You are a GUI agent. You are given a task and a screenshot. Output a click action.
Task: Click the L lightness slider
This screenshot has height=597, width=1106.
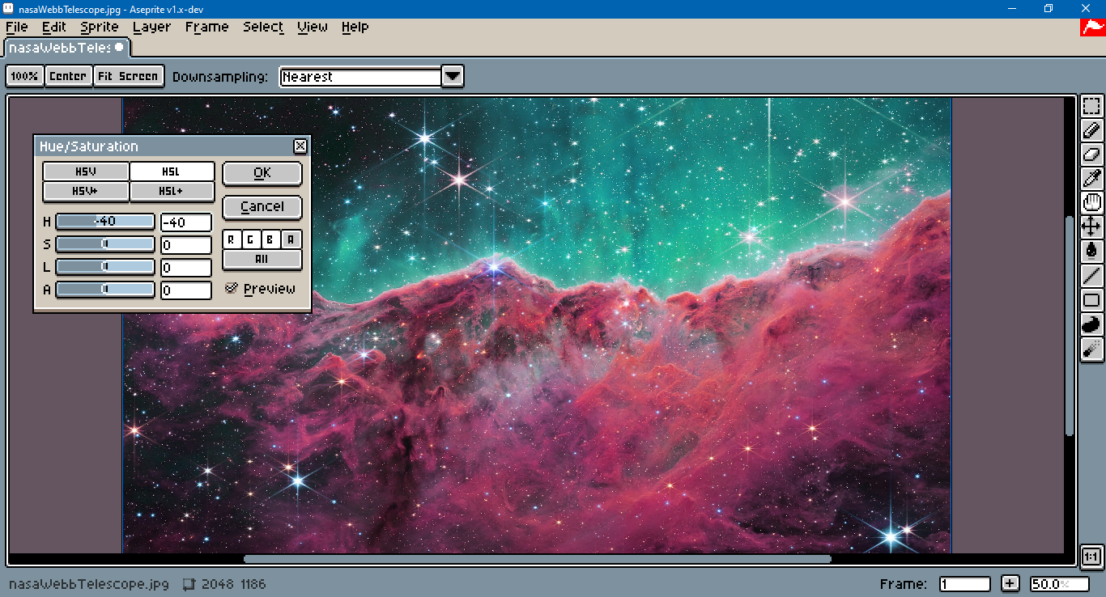[105, 267]
